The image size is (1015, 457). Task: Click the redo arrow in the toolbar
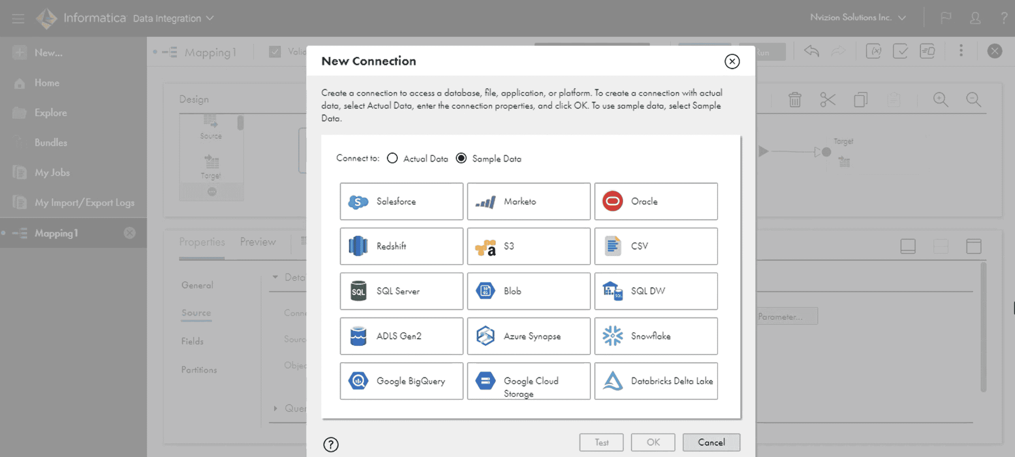click(x=838, y=51)
